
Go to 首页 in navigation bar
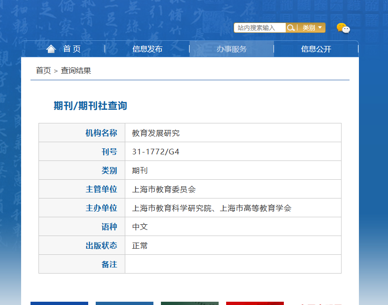[x=72, y=49]
